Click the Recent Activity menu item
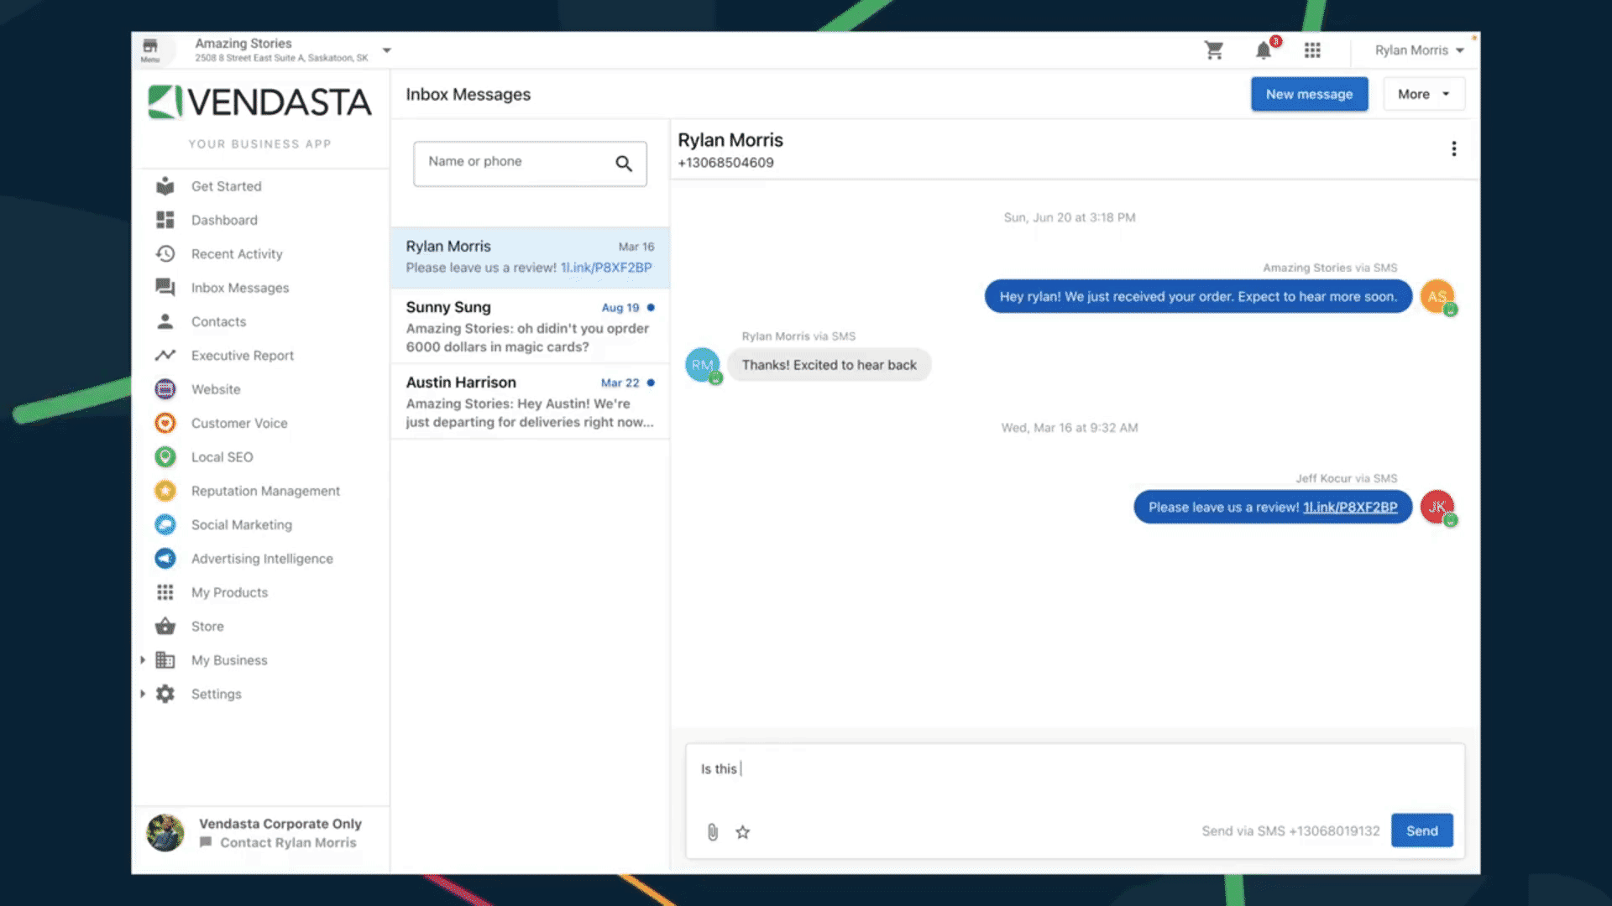This screenshot has height=906, width=1612. click(x=237, y=253)
